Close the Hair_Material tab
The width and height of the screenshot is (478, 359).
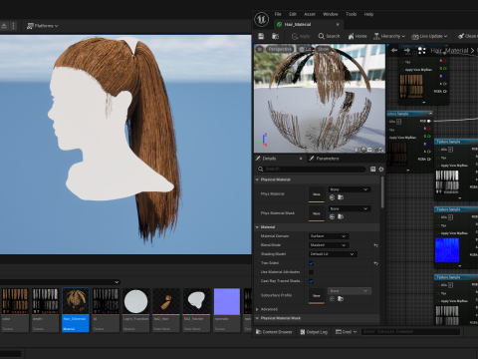click(338, 24)
